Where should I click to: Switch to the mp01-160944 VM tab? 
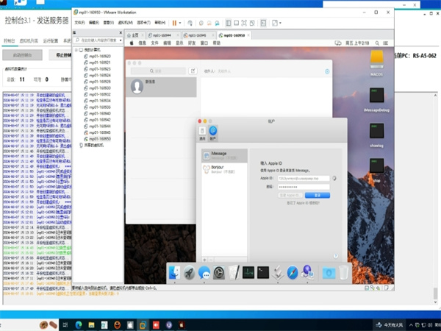162,35
